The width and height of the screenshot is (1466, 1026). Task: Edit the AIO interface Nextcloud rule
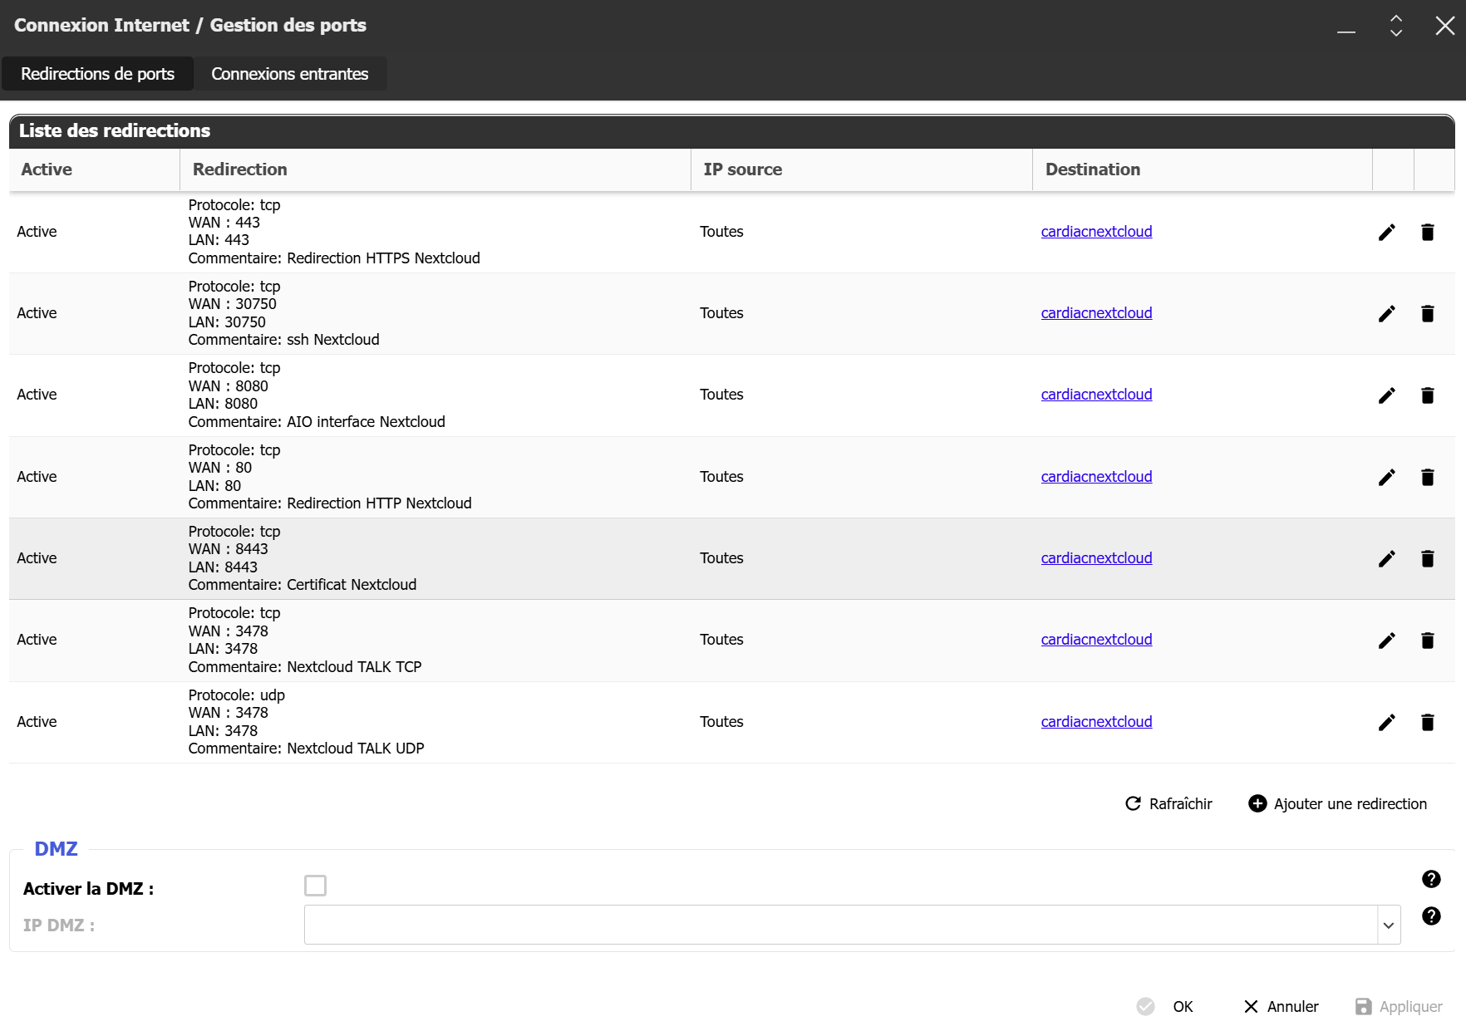click(x=1386, y=395)
